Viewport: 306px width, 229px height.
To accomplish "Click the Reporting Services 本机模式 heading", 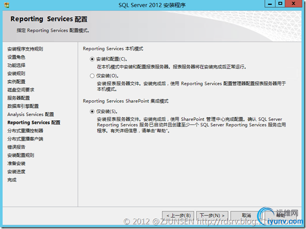I will click(113, 48).
